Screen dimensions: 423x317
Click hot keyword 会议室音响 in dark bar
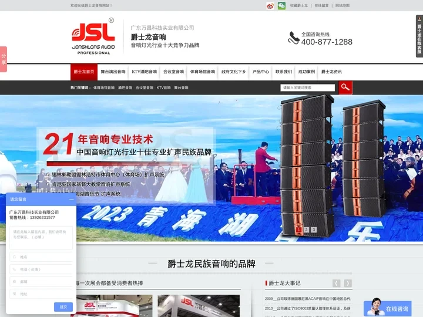[145, 88]
